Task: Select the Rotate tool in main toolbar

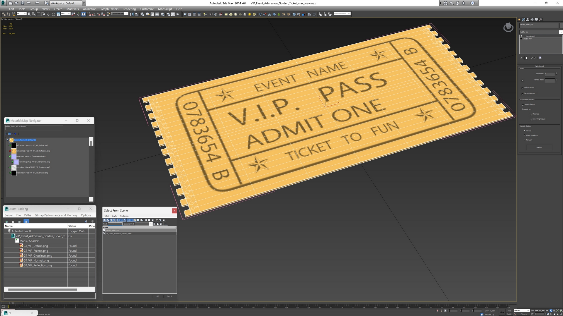Action: click(x=53, y=14)
